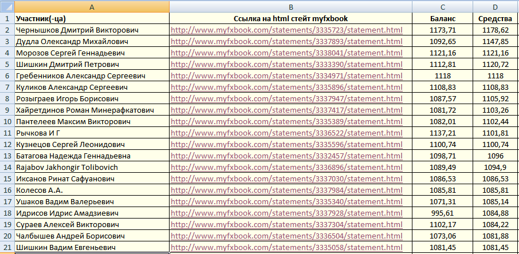Open statement link 3335340

coord(286,201)
